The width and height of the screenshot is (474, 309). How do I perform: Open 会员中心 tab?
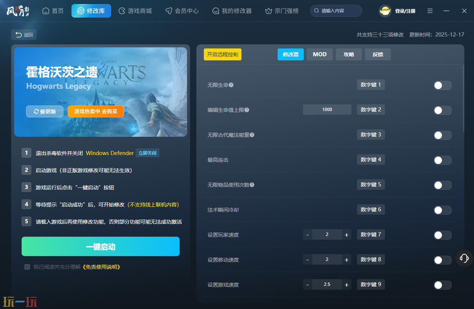coord(182,11)
